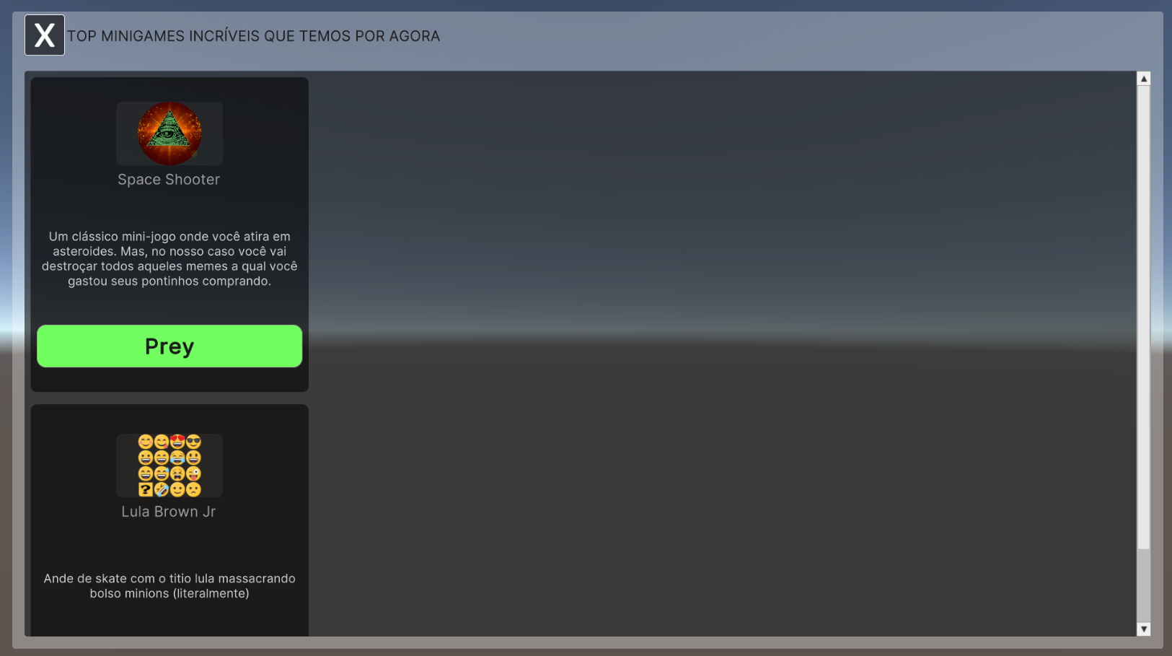The width and height of the screenshot is (1172, 656).
Task: Click the Space Shooter description text
Action: pos(169,258)
